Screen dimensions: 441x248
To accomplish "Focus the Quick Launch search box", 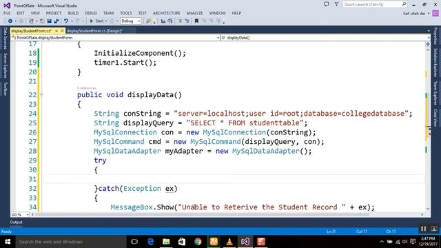I will tap(375, 4).
